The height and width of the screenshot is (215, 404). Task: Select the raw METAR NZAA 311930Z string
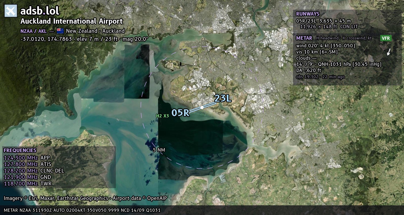coord(82,210)
